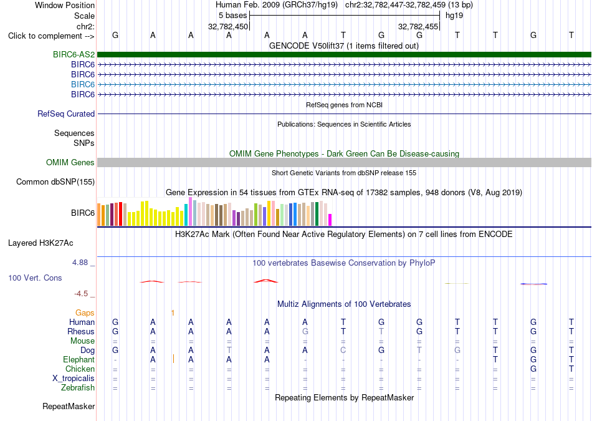Viewport: 592px width, 421px height.
Task: Click the 'hg19' label right of scale bar
Action: coord(454,16)
